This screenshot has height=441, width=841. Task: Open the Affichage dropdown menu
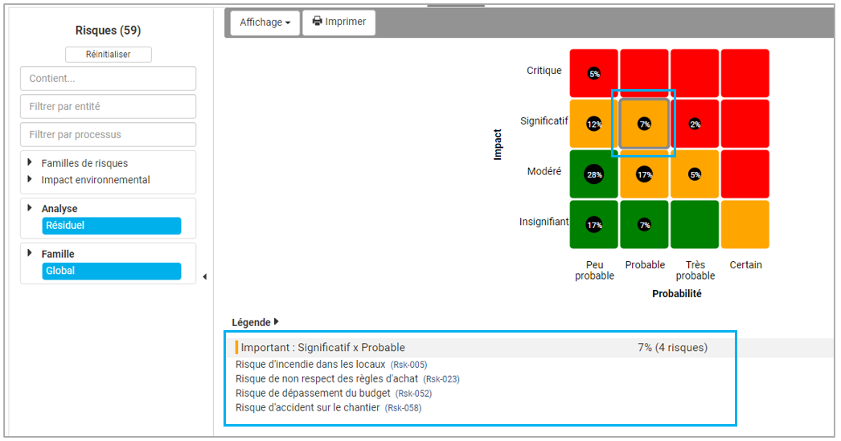coord(265,22)
